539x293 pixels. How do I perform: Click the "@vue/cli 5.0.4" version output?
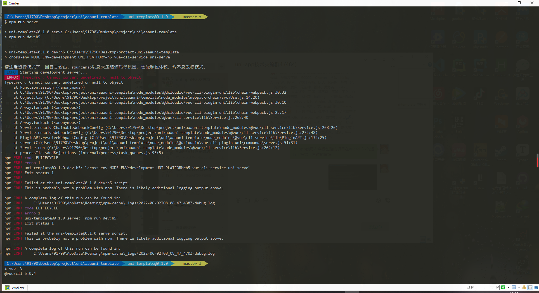click(x=20, y=274)
